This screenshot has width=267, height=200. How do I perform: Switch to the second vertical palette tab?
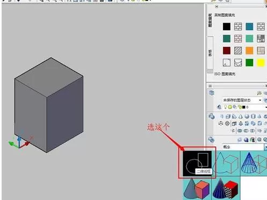(210, 53)
